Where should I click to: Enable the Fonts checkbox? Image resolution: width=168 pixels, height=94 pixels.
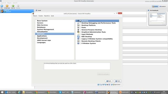tap(80, 27)
